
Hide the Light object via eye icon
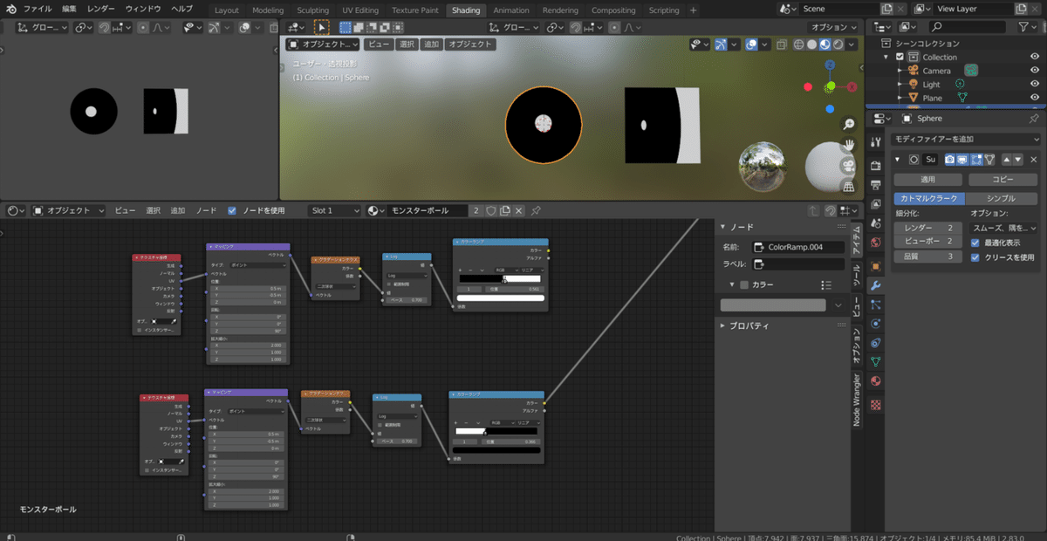tap(1034, 84)
